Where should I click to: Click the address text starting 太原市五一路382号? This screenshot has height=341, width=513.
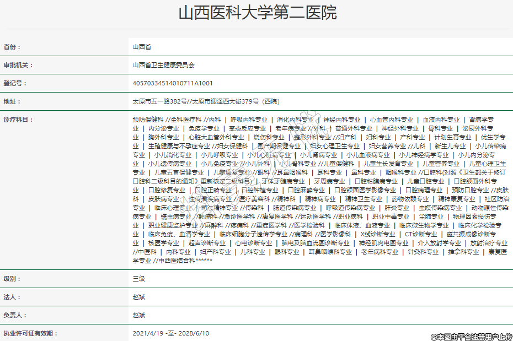pos(206,101)
